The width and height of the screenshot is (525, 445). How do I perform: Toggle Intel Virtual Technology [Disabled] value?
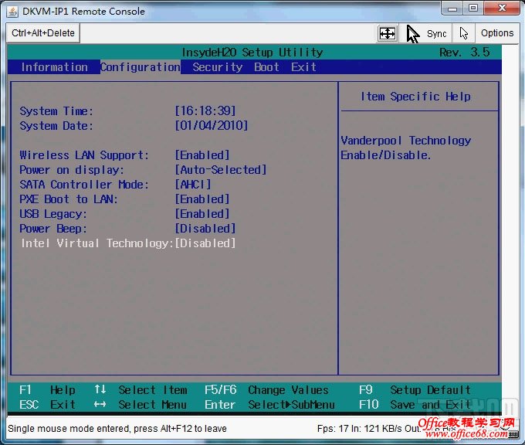point(205,243)
